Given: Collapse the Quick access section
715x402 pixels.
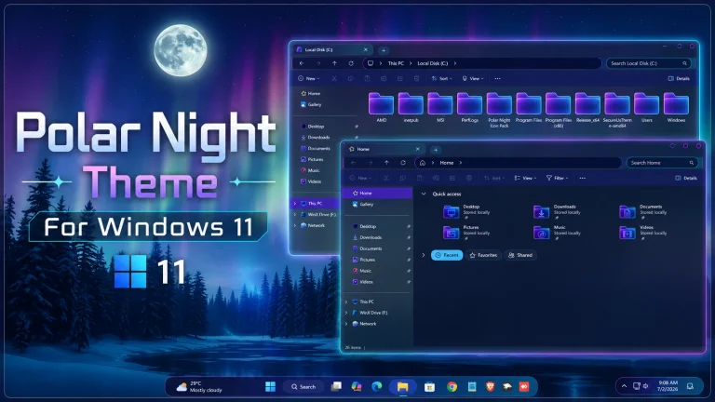Looking at the screenshot, I should (x=424, y=194).
